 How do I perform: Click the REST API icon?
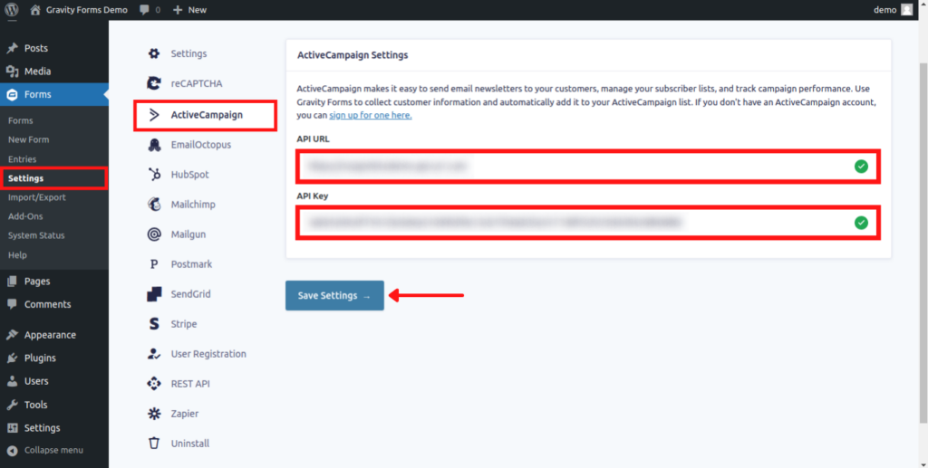[154, 384]
